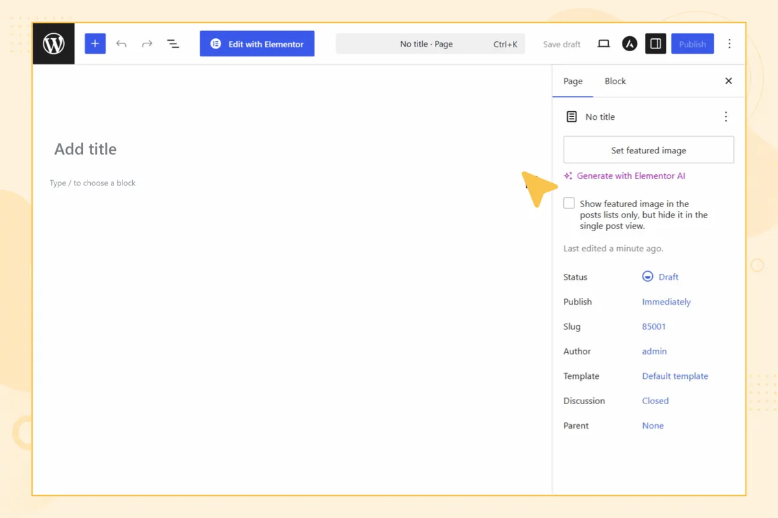
Task: Click the Type / to choose a block field
Action: pos(93,183)
